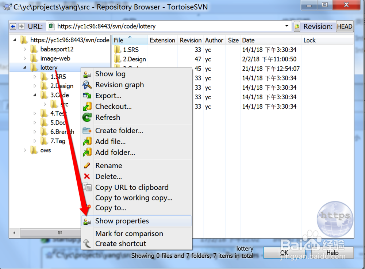Select Export... in context menu

click(x=137, y=96)
